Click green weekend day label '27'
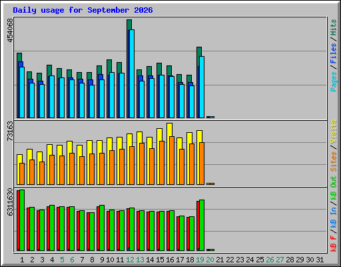The width and height of the screenshot is (341, 267). 280,260
